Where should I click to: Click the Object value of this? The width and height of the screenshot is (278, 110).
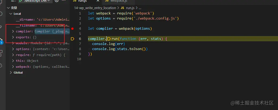33,61
